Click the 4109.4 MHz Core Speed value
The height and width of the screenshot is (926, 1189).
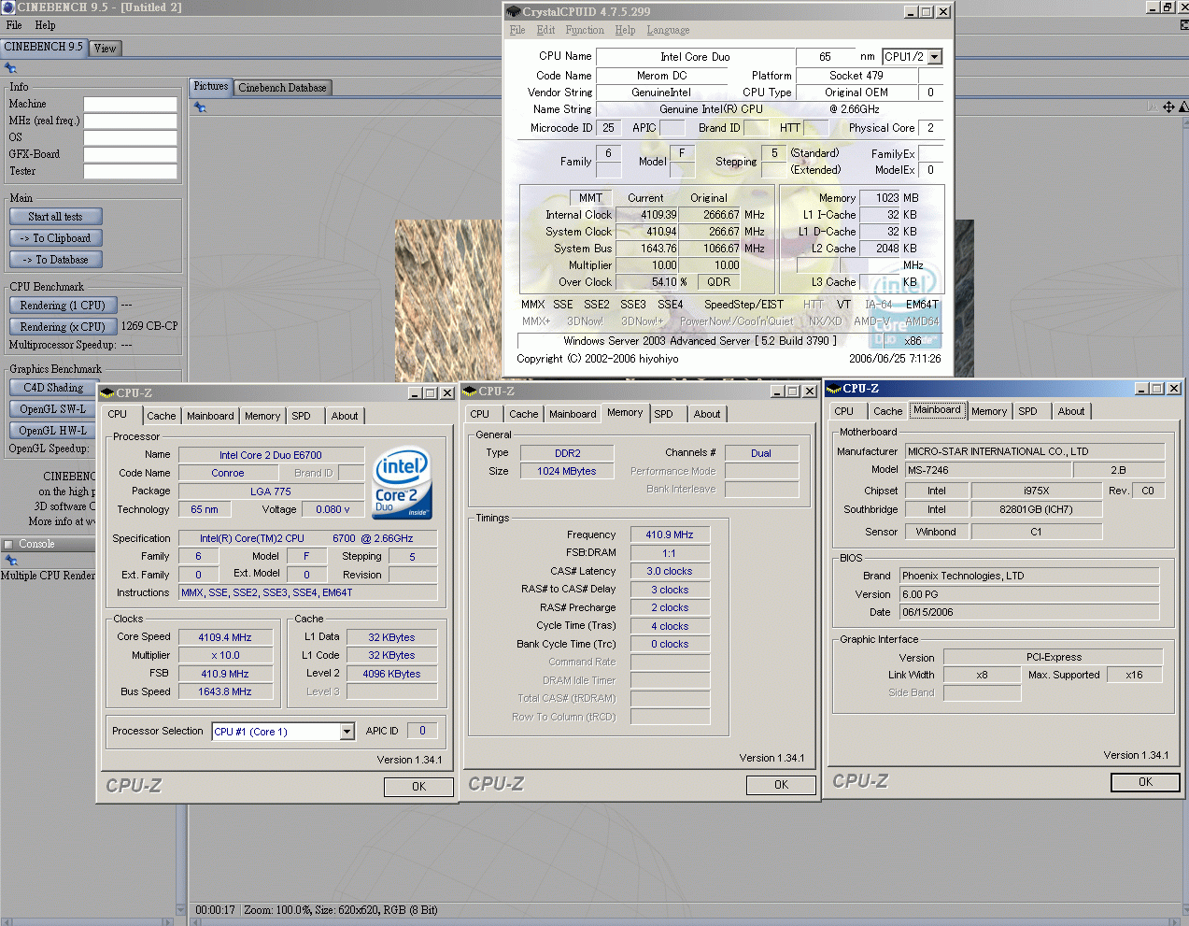[225, 637]
